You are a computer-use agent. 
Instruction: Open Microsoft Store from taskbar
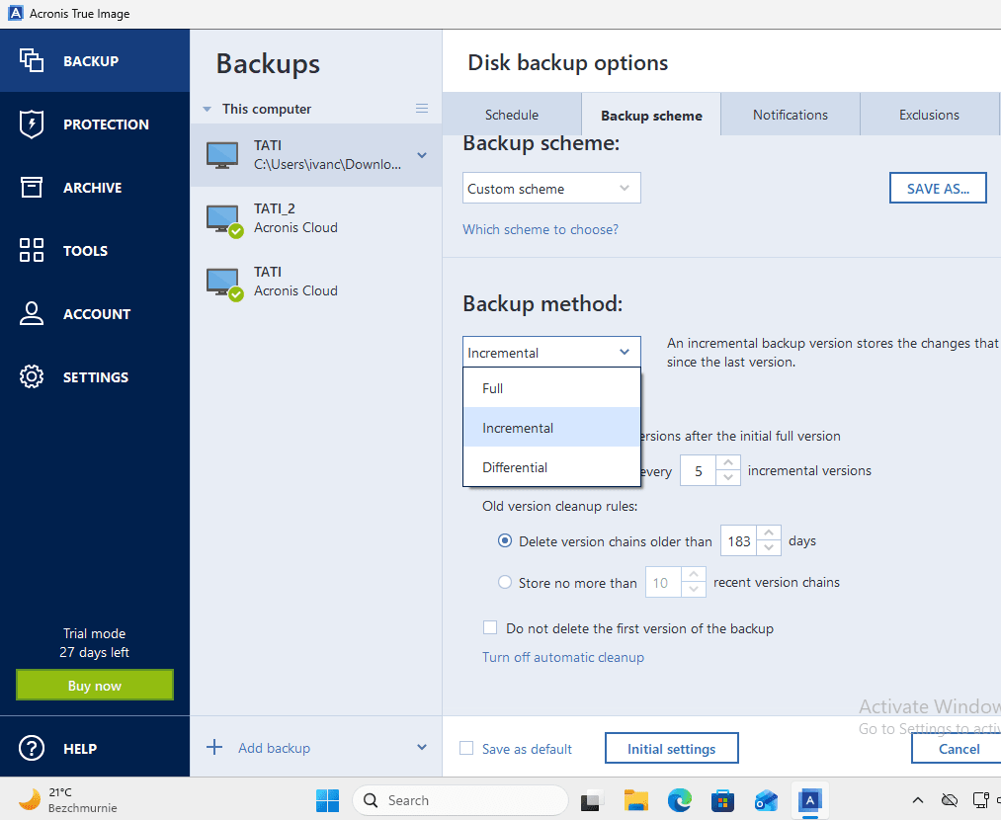pos(722,800)
